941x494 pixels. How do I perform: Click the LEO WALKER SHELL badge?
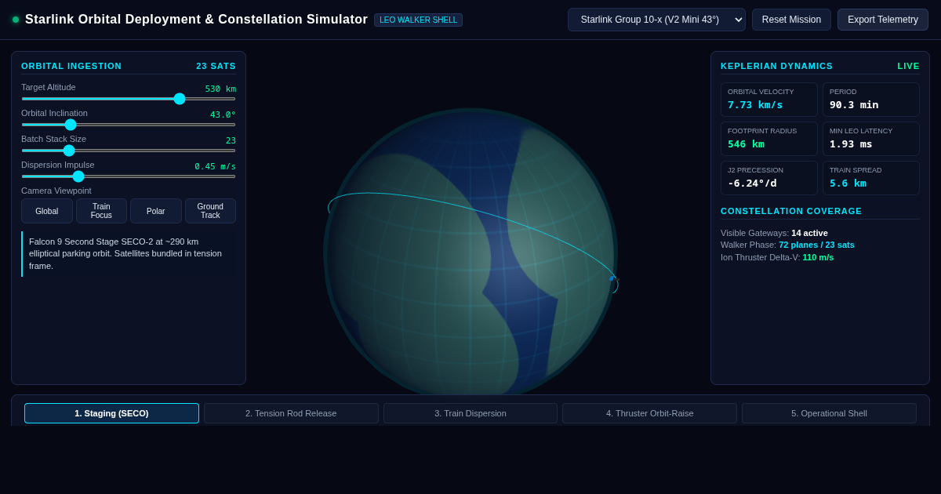pyautogui.click(x=419, y=20)
